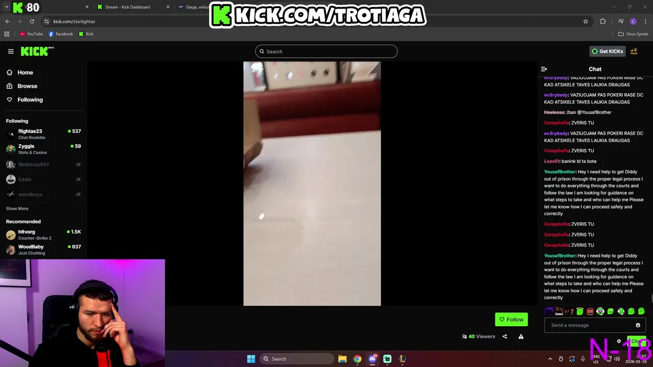Open the apps grid in bookmarks bar
This screenshot has width=653, height=367.
(x=7, y=34)
